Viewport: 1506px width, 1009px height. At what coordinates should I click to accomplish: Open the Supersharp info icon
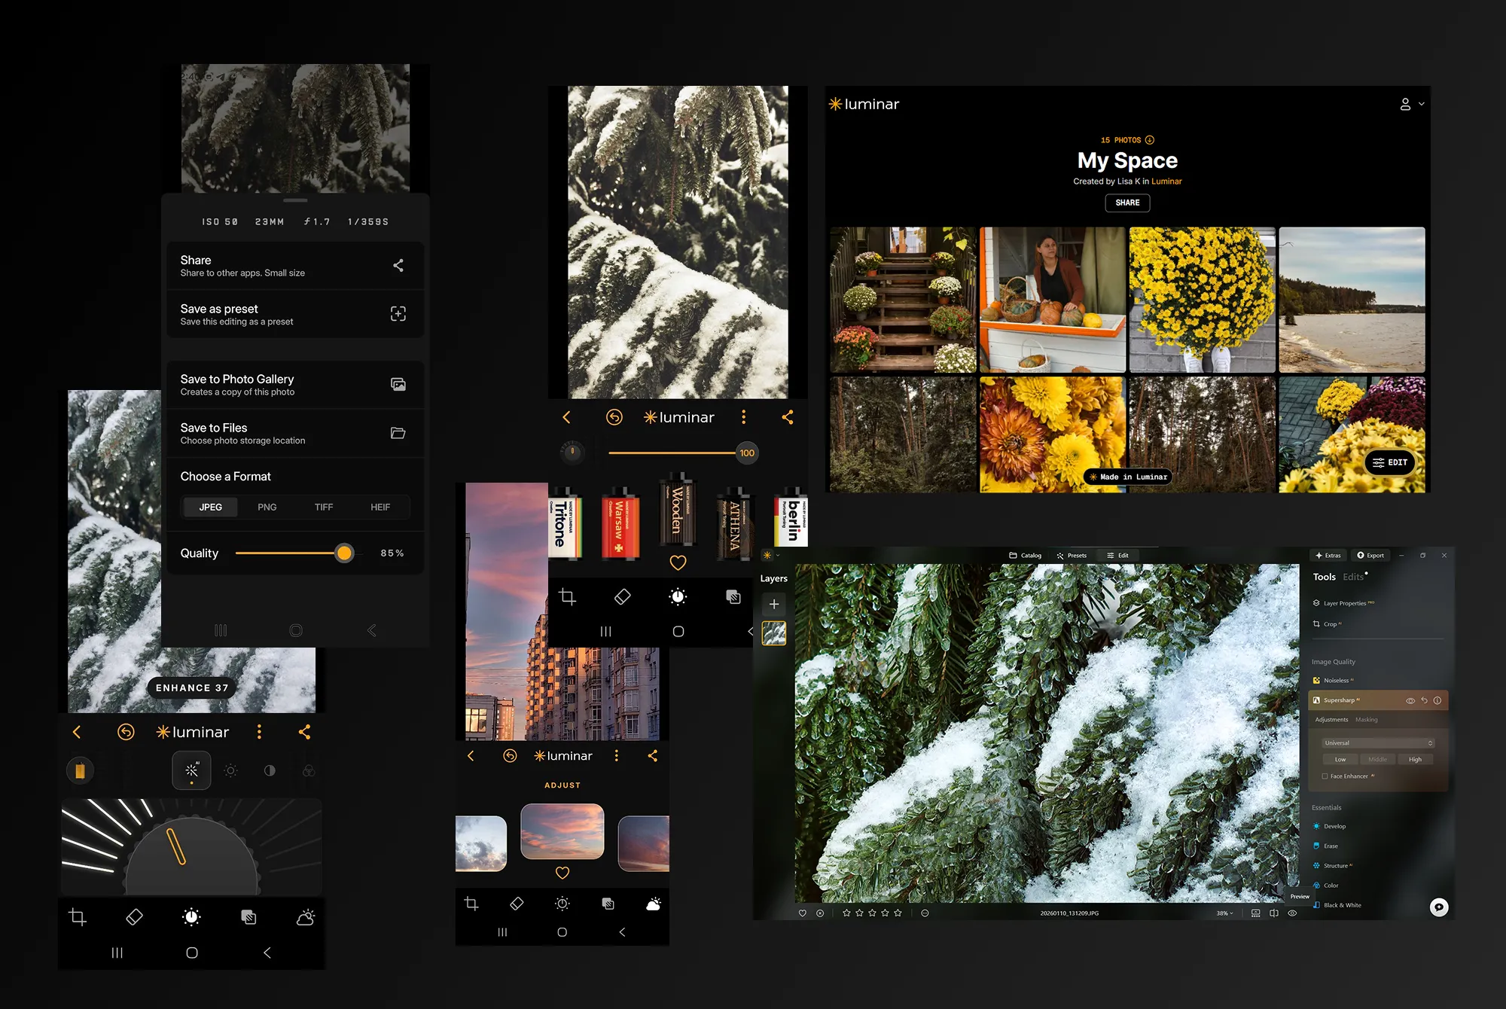point(1437,700)
